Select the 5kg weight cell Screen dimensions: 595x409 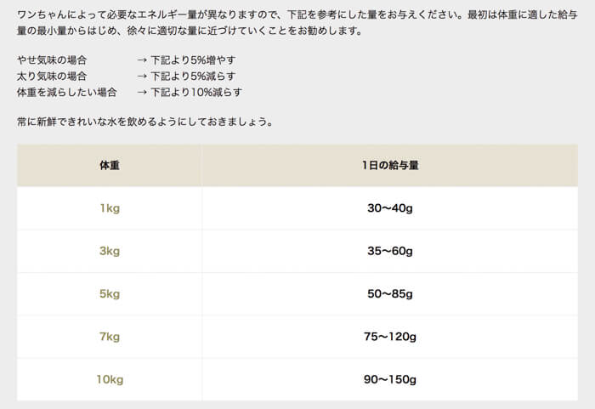(110, 294)
